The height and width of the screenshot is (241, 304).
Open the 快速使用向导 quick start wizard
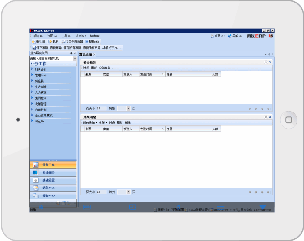tap(63, 42)
